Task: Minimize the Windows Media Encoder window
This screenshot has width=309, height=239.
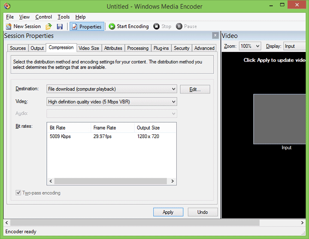Action: tap(271, 5)
